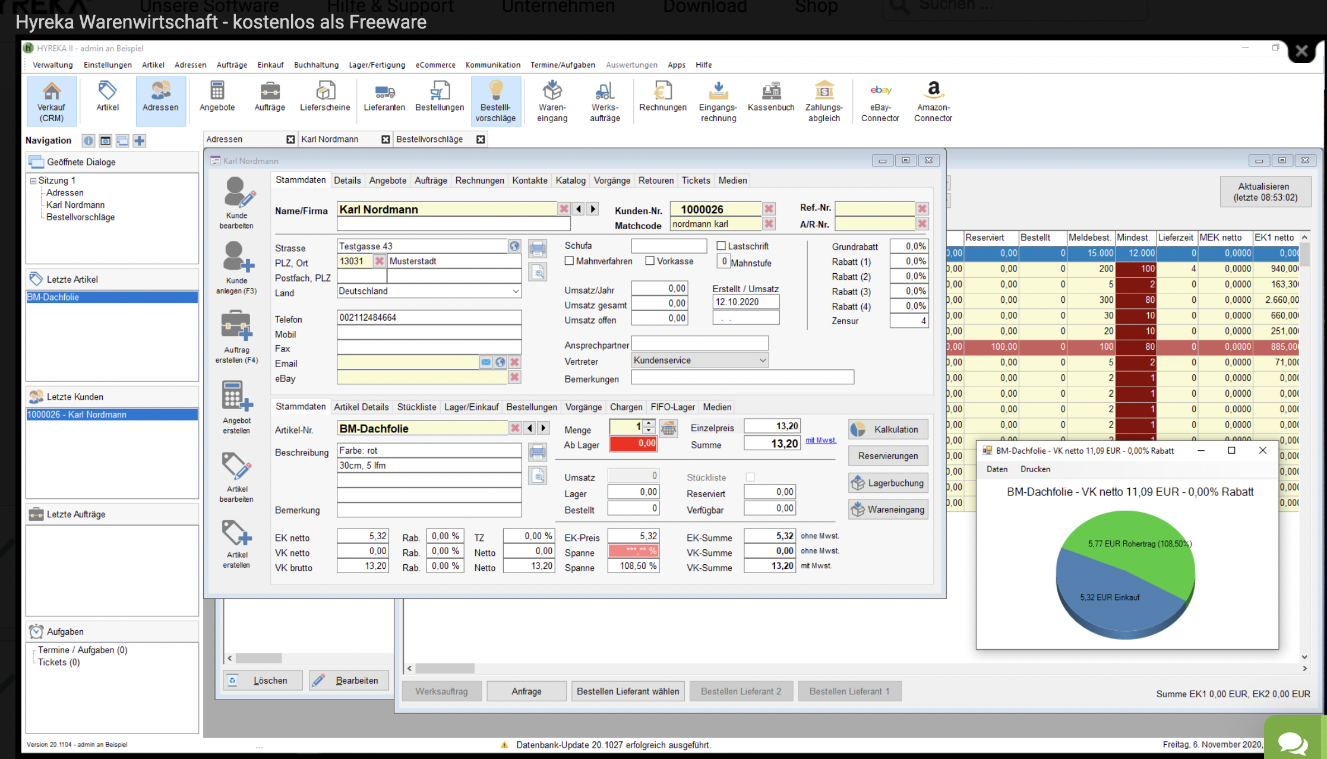Click the Aktualisieren button

click(x=1265, y=191)
